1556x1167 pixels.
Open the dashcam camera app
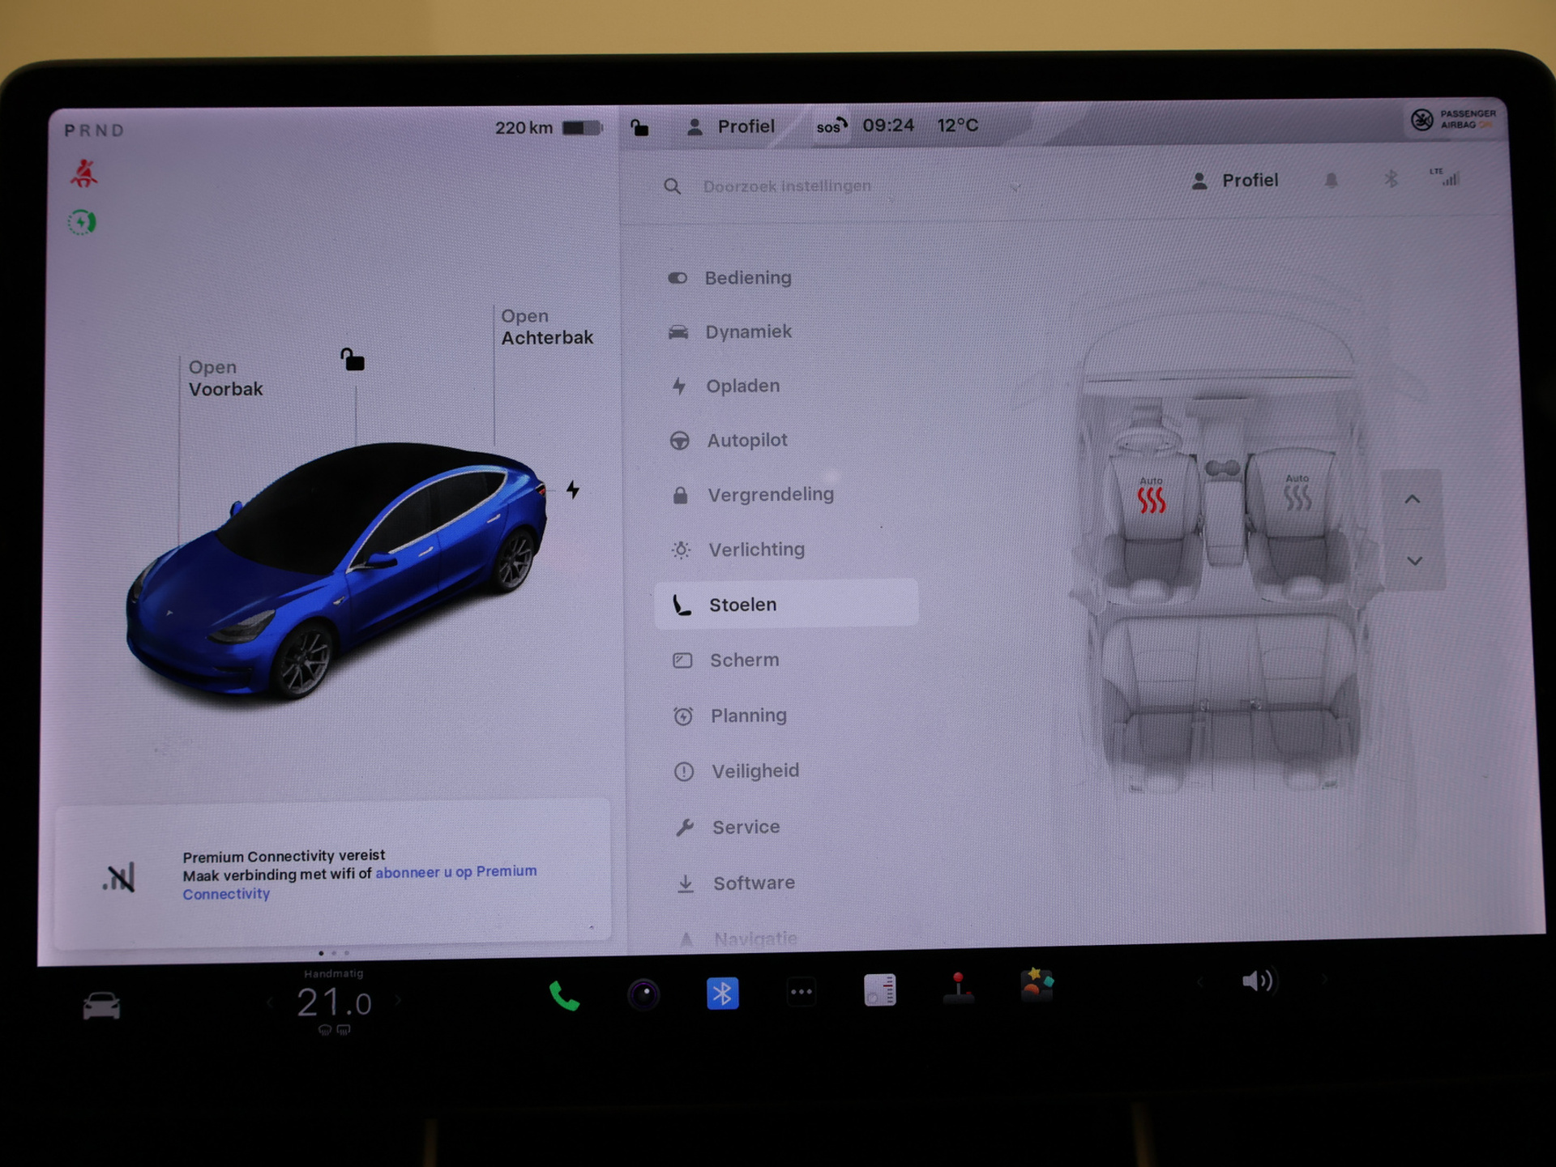(x=643, y=994)
